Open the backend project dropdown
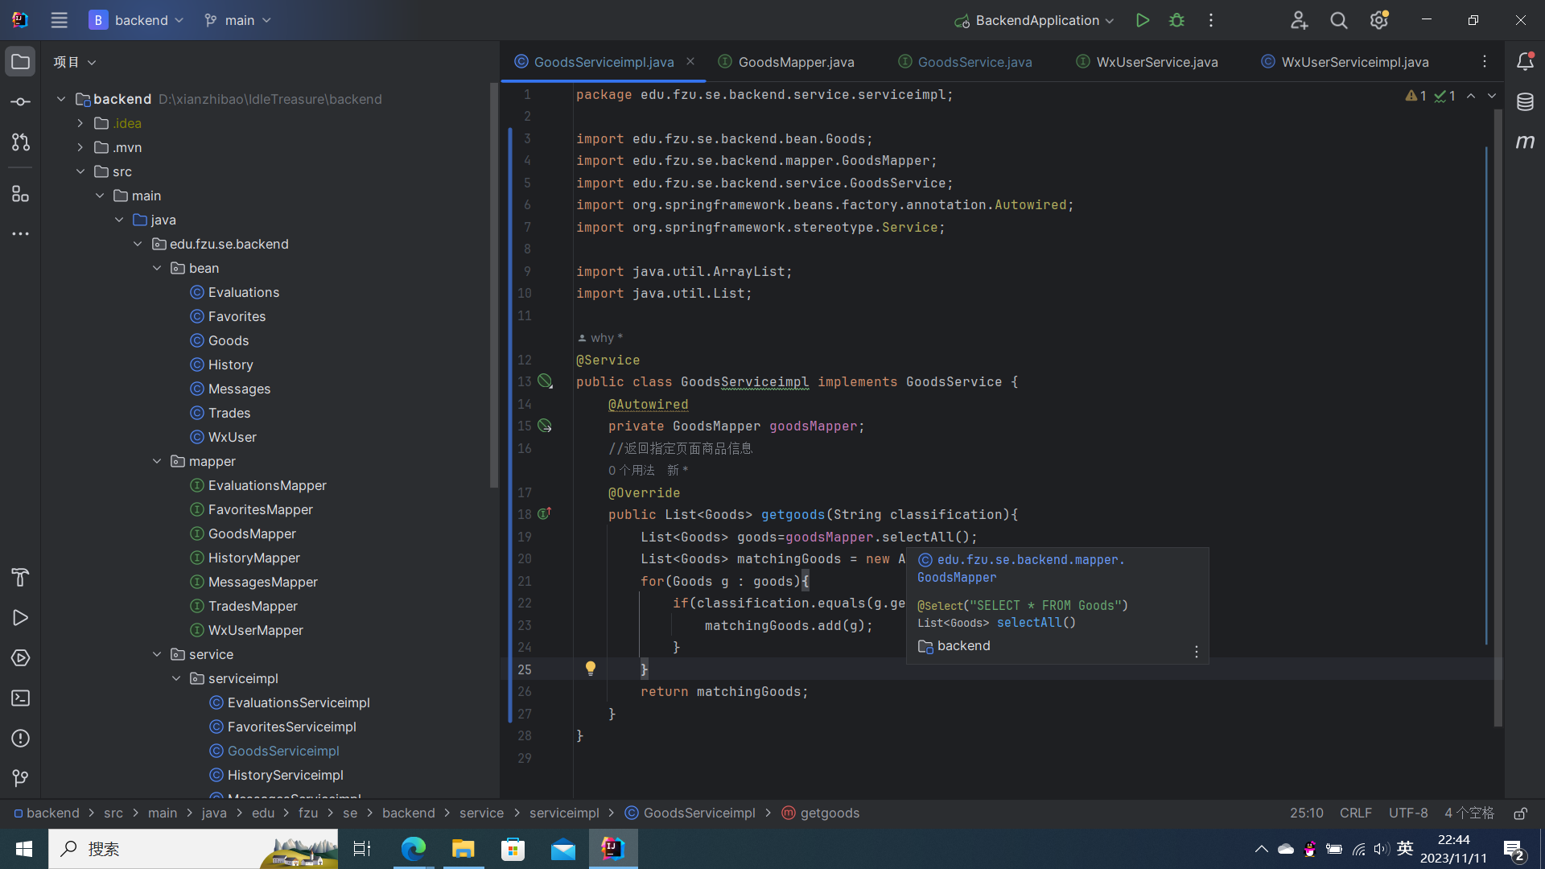 coord(136,20)
